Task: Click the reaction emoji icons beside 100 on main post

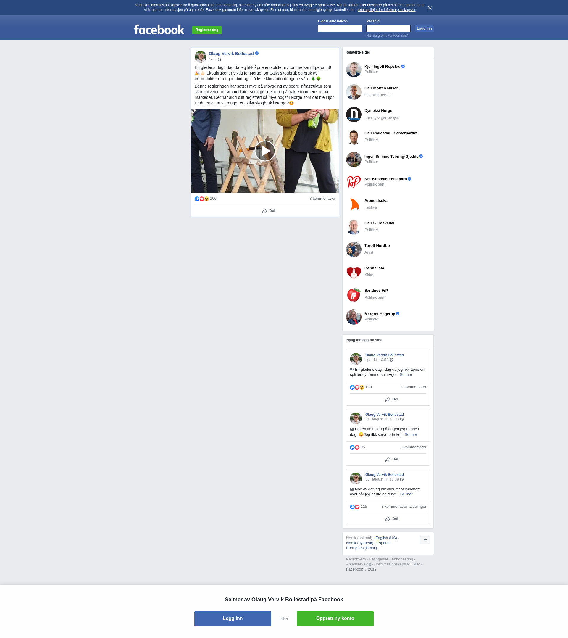Action: 201,199
